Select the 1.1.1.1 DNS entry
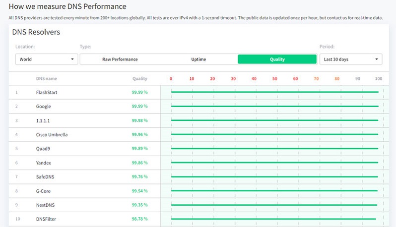Viewport: 396px width, 227px height. 43,120
